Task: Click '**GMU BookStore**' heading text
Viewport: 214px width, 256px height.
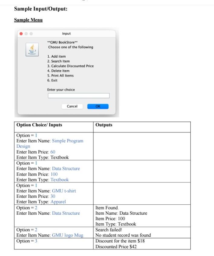Action: 63,42
